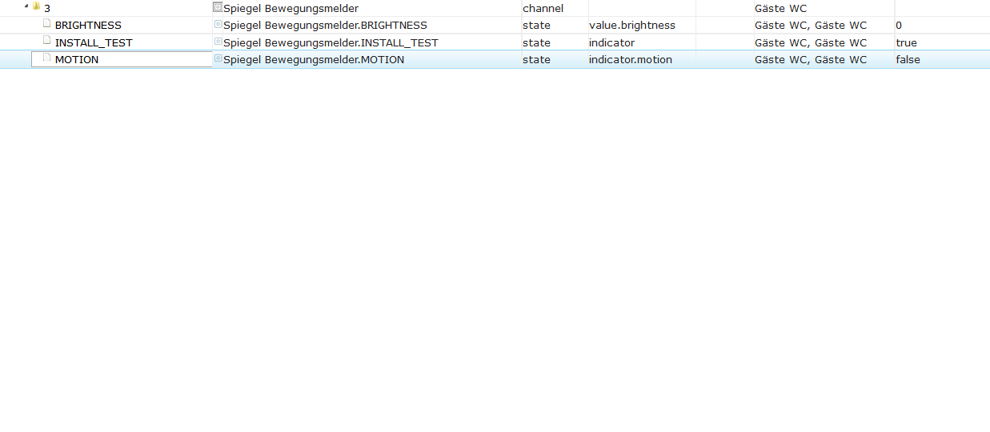This screenshot has height=432, width=990.
Task: Click the file icon next to INSTALL_TEST
Action: click(x=46, y=42)
